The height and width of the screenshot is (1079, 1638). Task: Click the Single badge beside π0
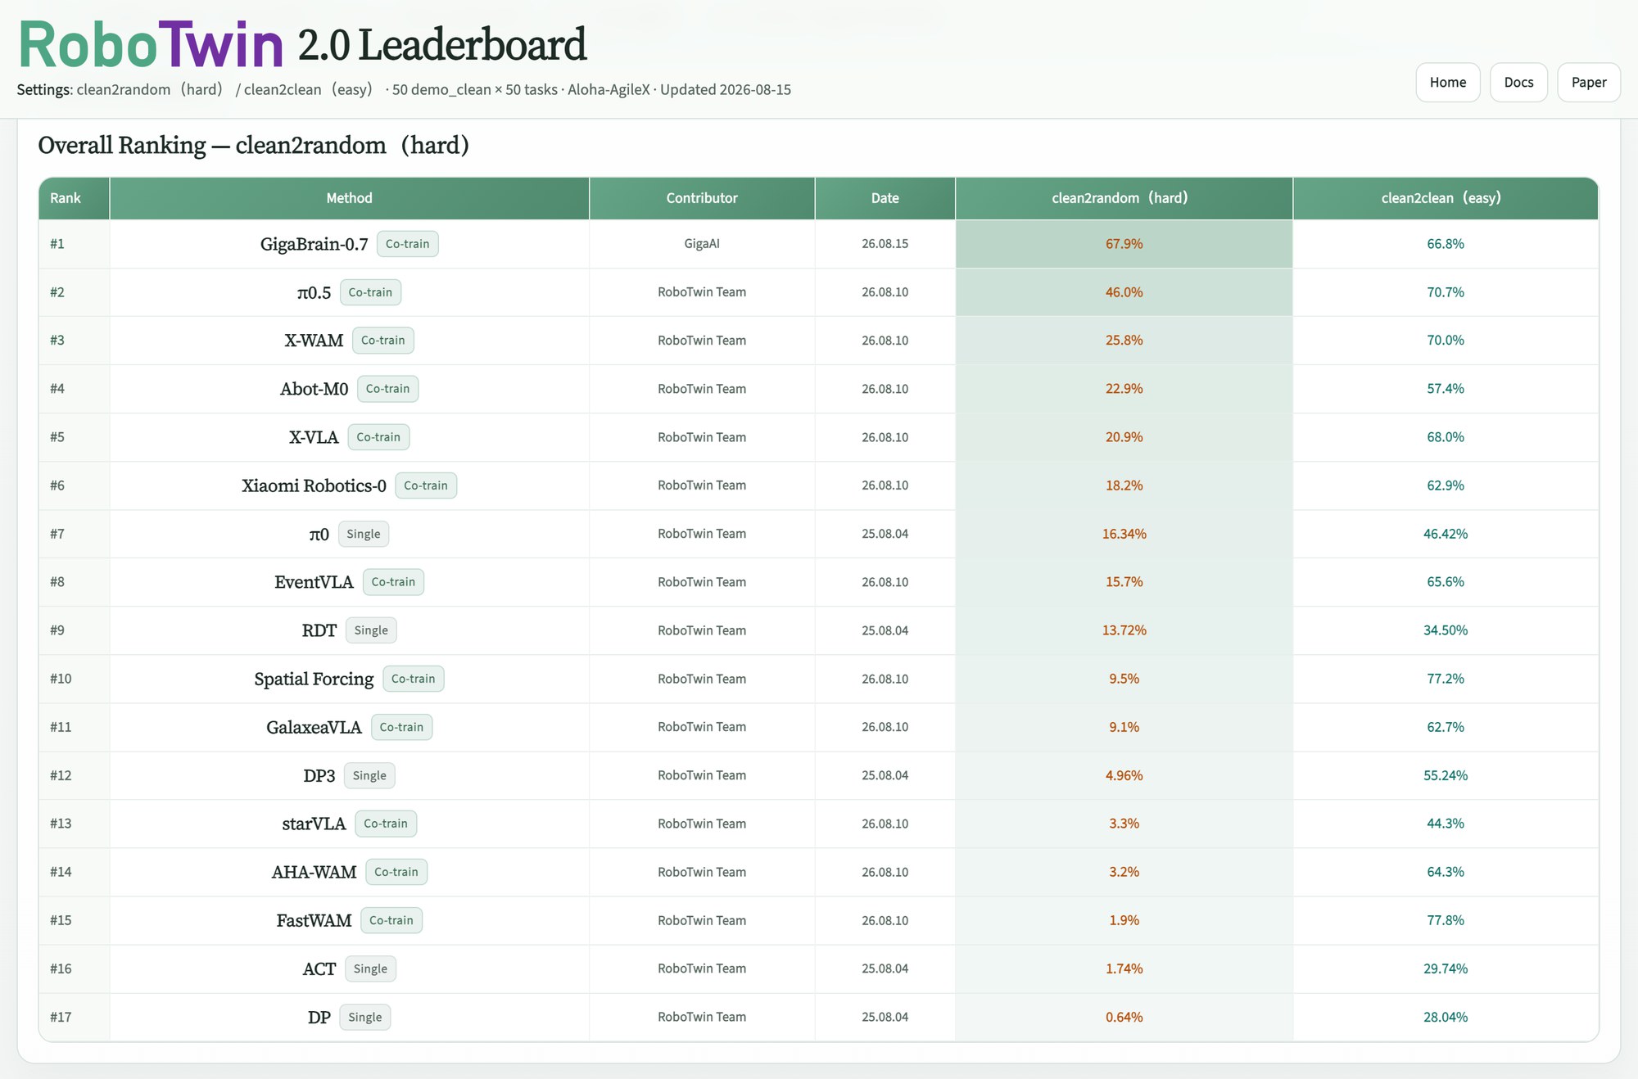point(364,534)
